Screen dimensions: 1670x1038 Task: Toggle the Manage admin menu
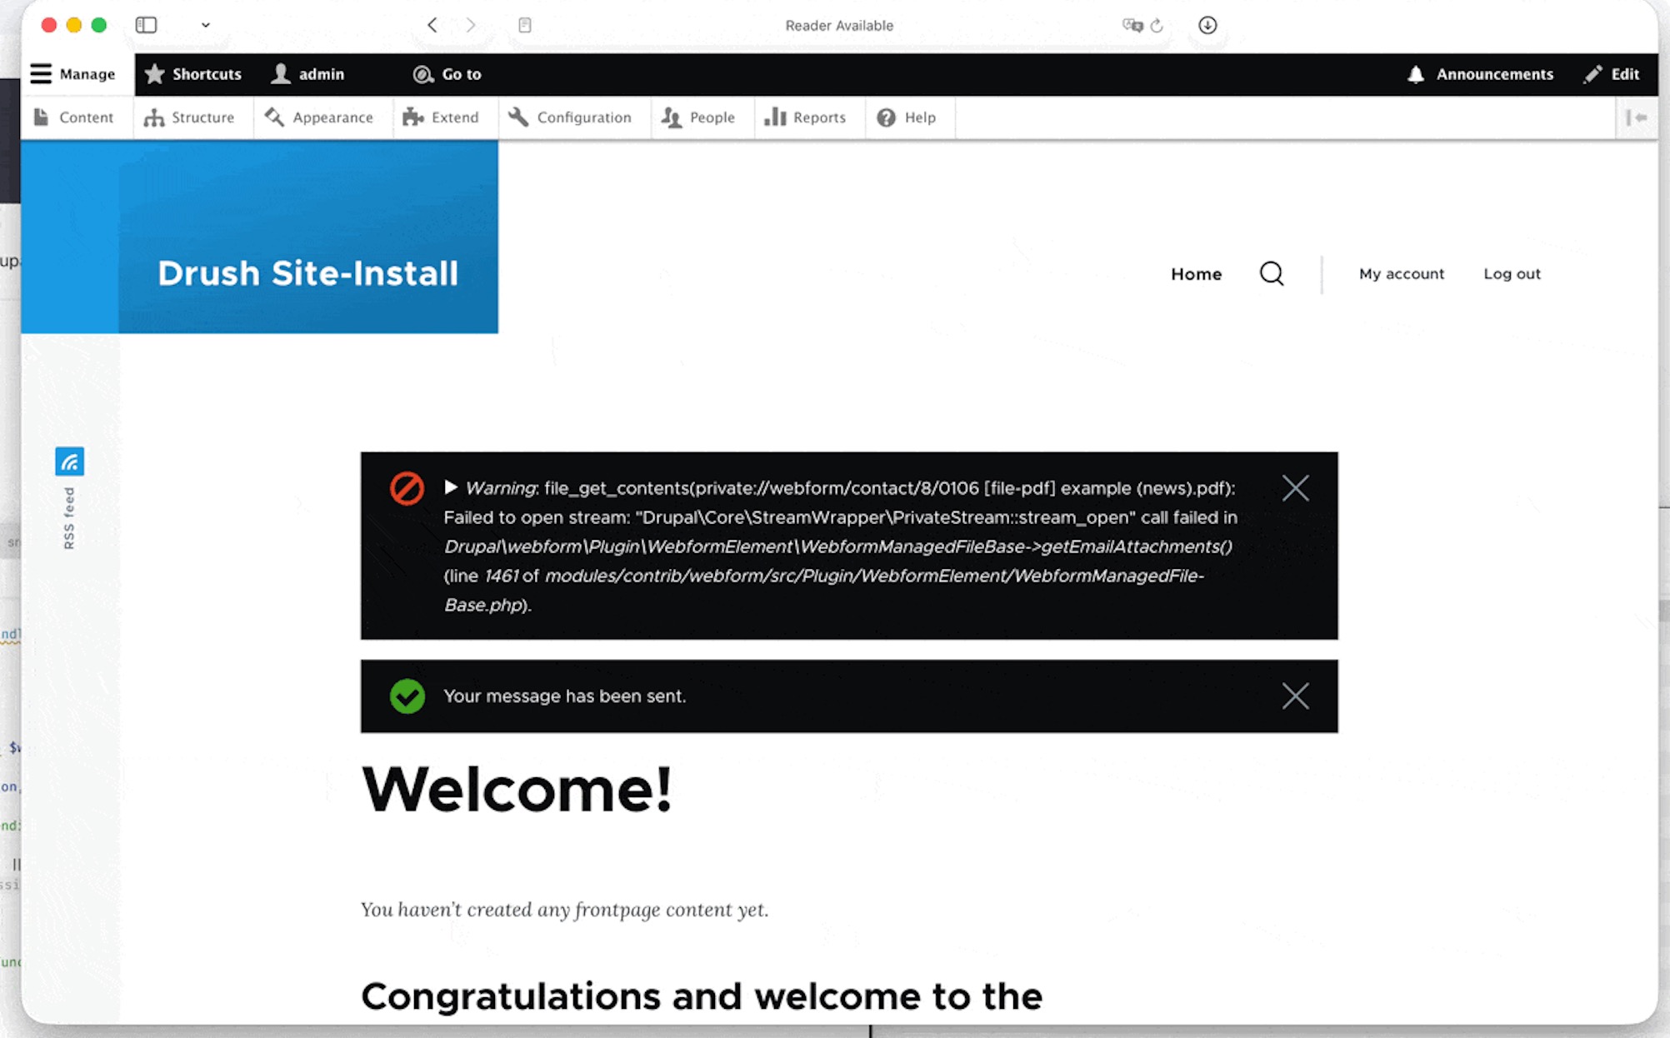[x=73, y=74]
